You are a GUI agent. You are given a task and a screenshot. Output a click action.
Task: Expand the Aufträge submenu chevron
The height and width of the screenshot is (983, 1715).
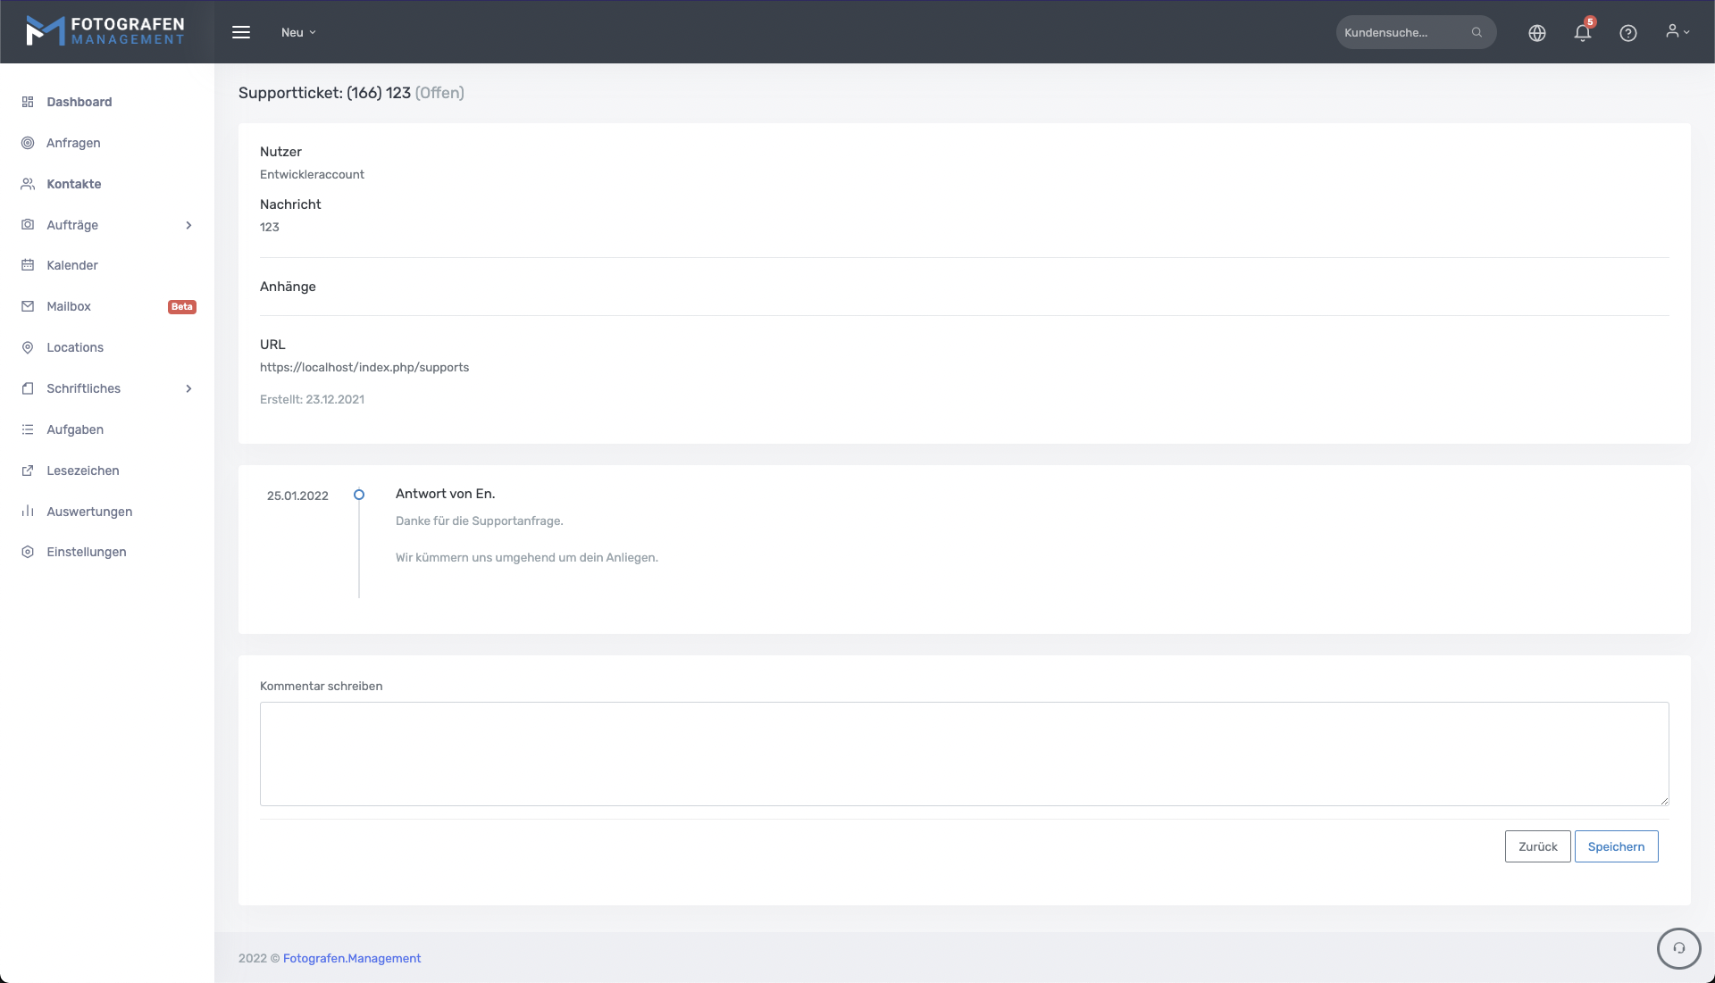pos(188,225)
